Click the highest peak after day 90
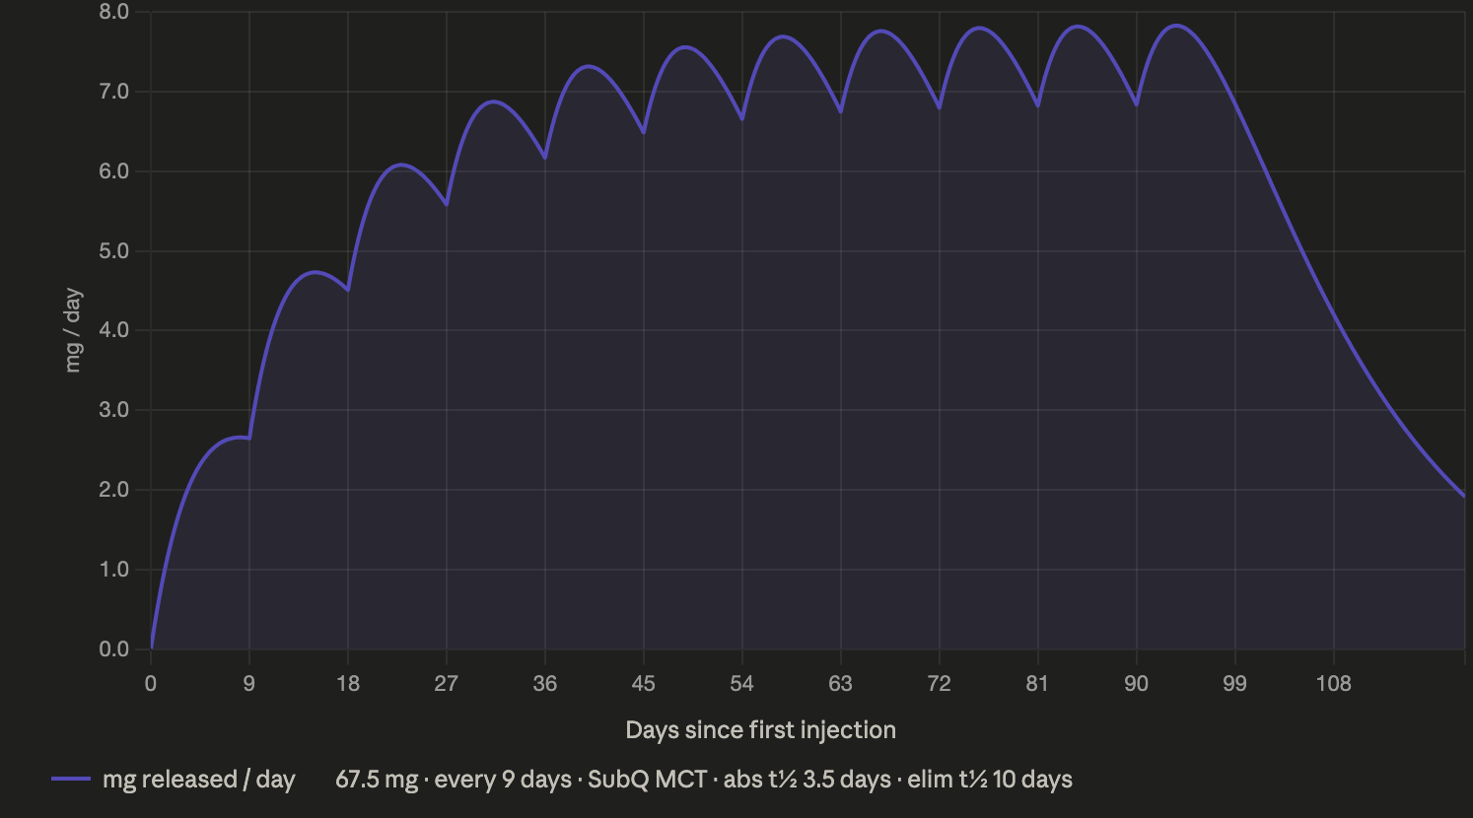This screenshot has height=818, width=1473. click(x=1176, y=26)
